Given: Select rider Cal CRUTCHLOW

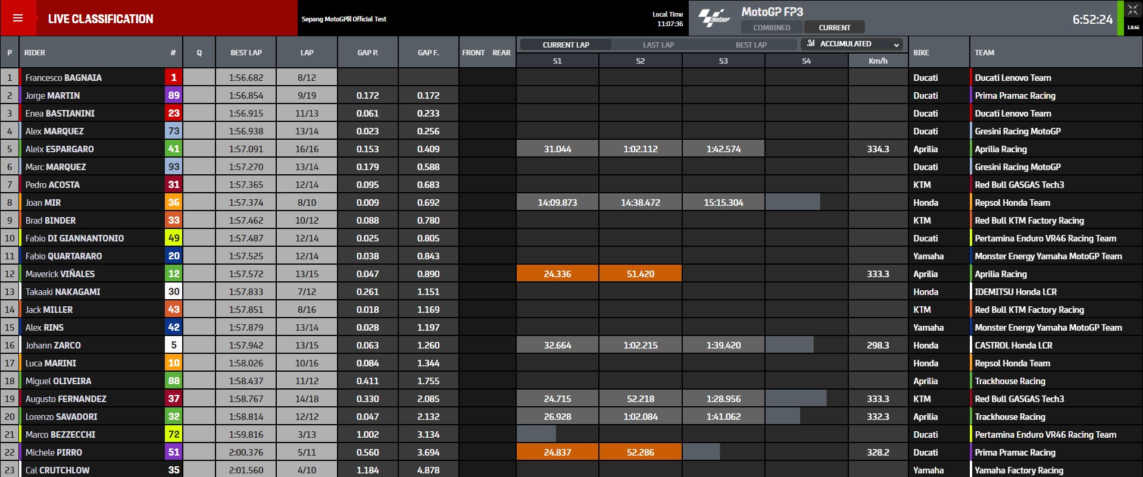Looking at the screenshot, I should tap(57, 470).
